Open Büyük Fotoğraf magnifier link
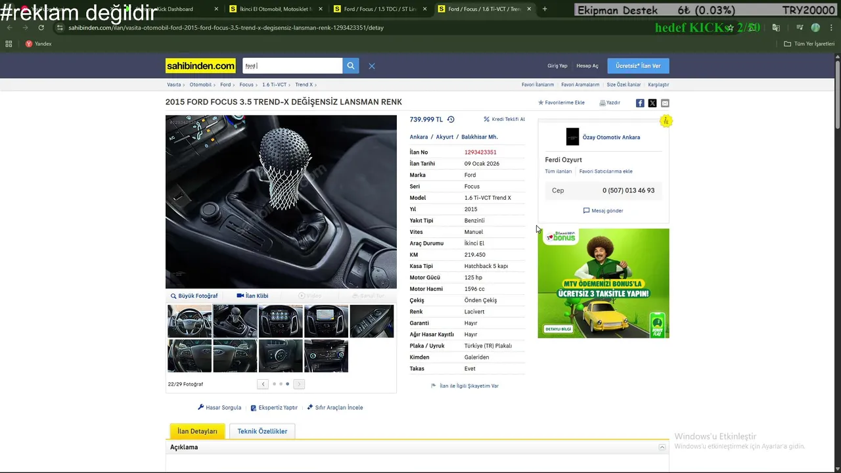Image resolution: width=841 pixels, height=473 pixels. point(194,296)
